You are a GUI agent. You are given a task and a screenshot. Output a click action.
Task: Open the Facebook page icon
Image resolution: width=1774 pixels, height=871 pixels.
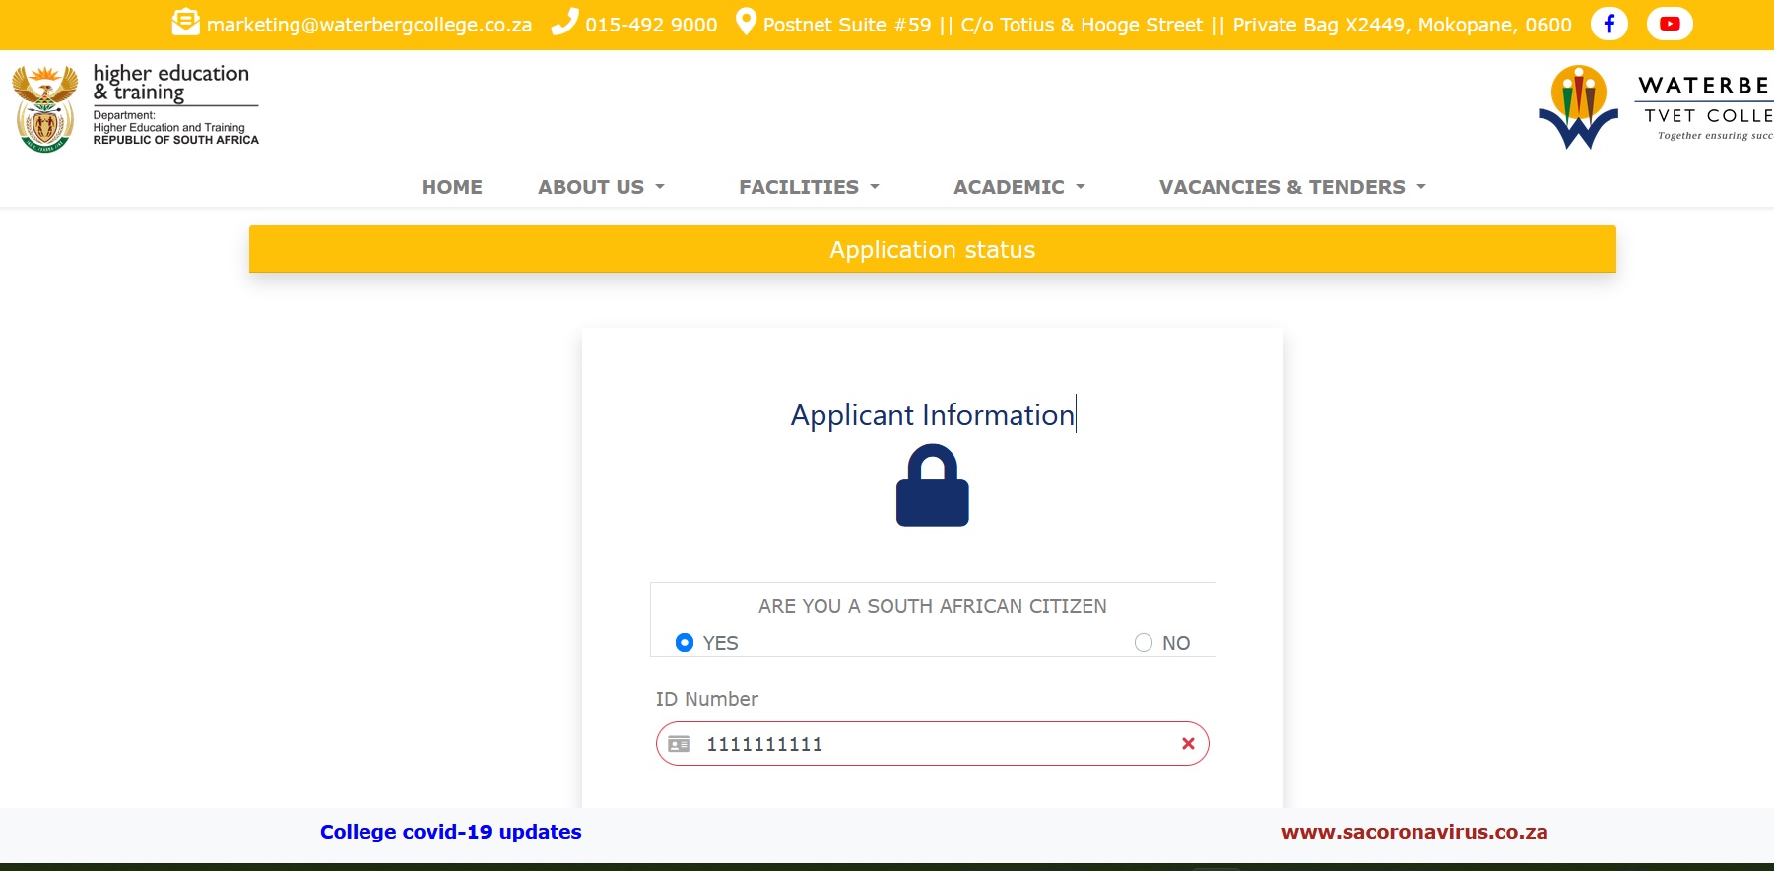click(1609, 24)
